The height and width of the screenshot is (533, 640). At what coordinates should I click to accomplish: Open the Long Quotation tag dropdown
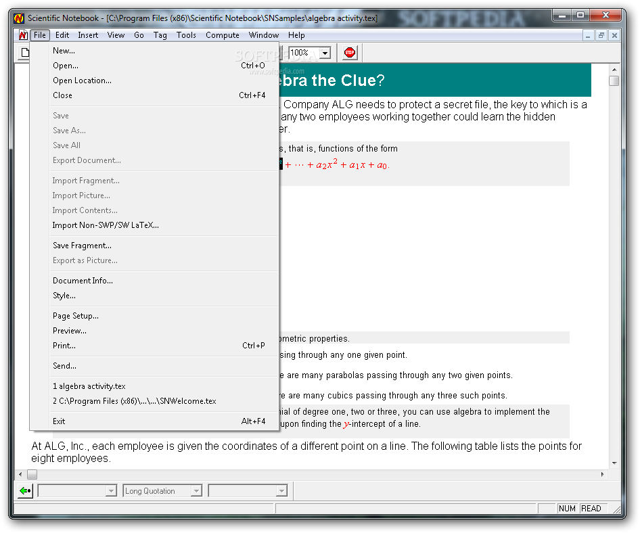(196, 490)
